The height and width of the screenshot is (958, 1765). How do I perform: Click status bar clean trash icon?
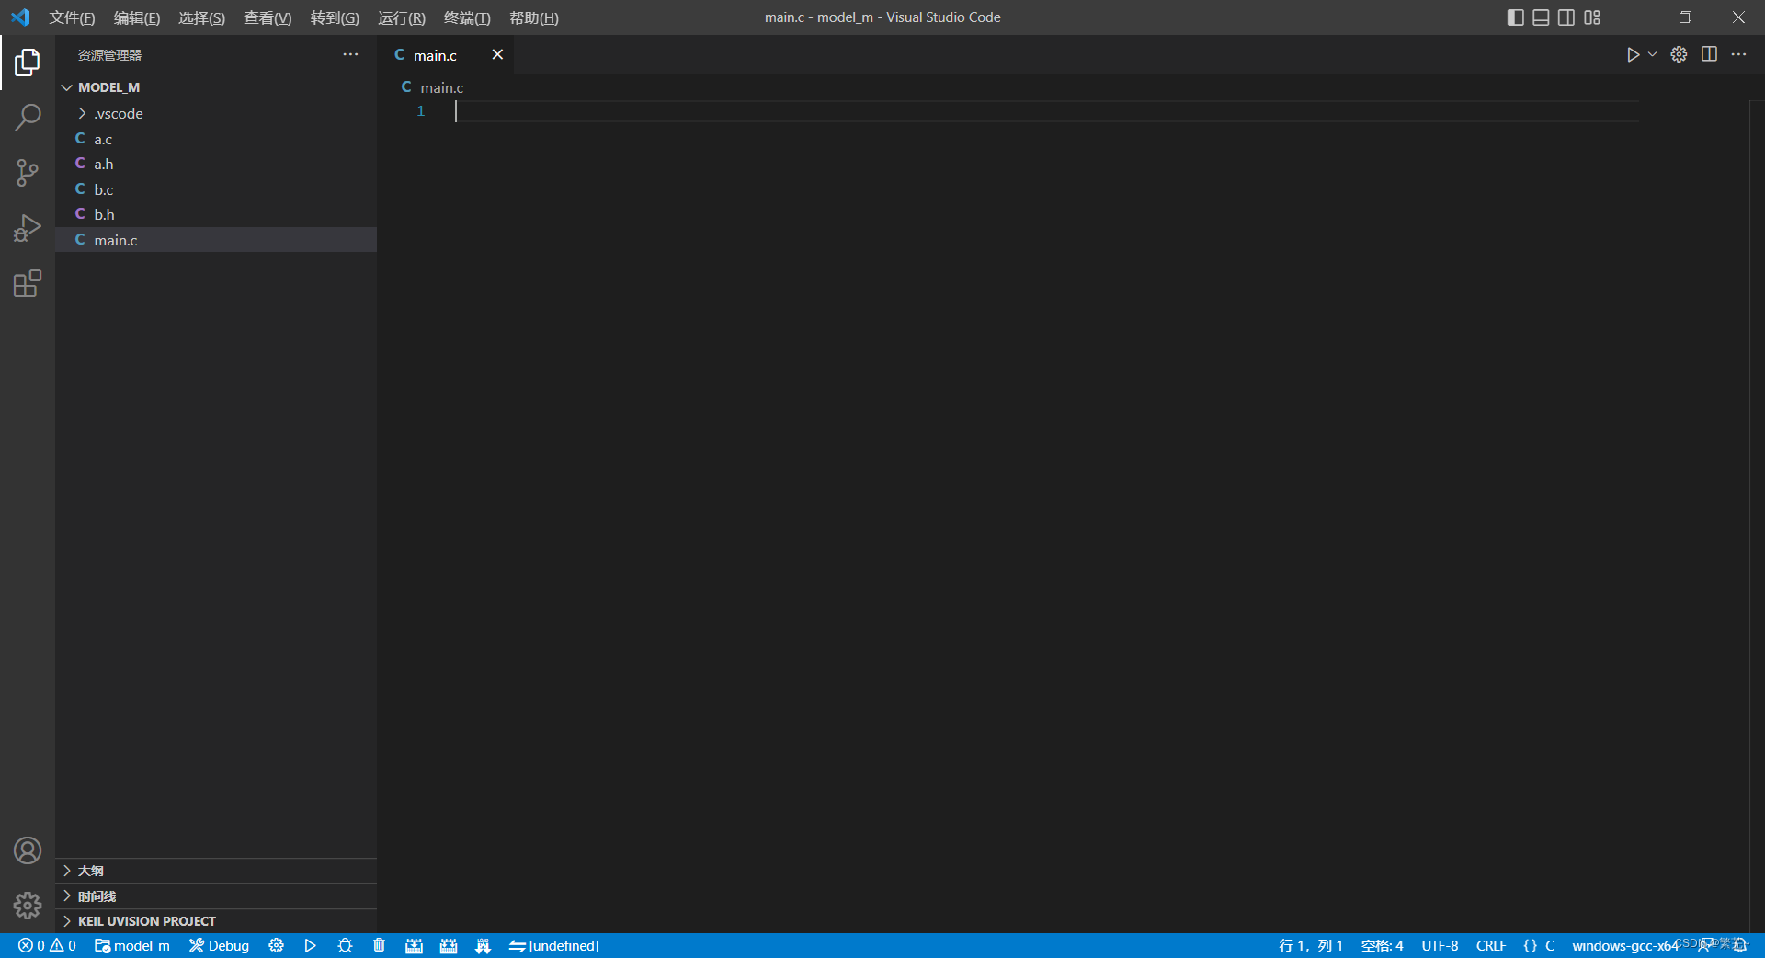pos(379,946)
